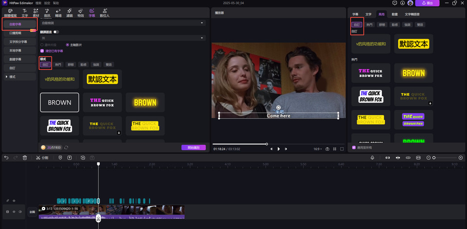The width and height of the screenshot is (467, 229).
Task: Open the 自動檢測 language dropdown
Action: coord(123,23)
